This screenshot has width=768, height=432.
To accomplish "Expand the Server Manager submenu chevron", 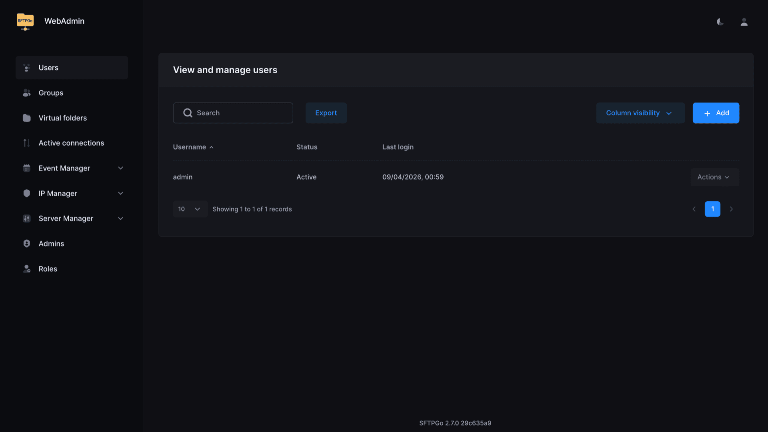I will tap(120, 219).
